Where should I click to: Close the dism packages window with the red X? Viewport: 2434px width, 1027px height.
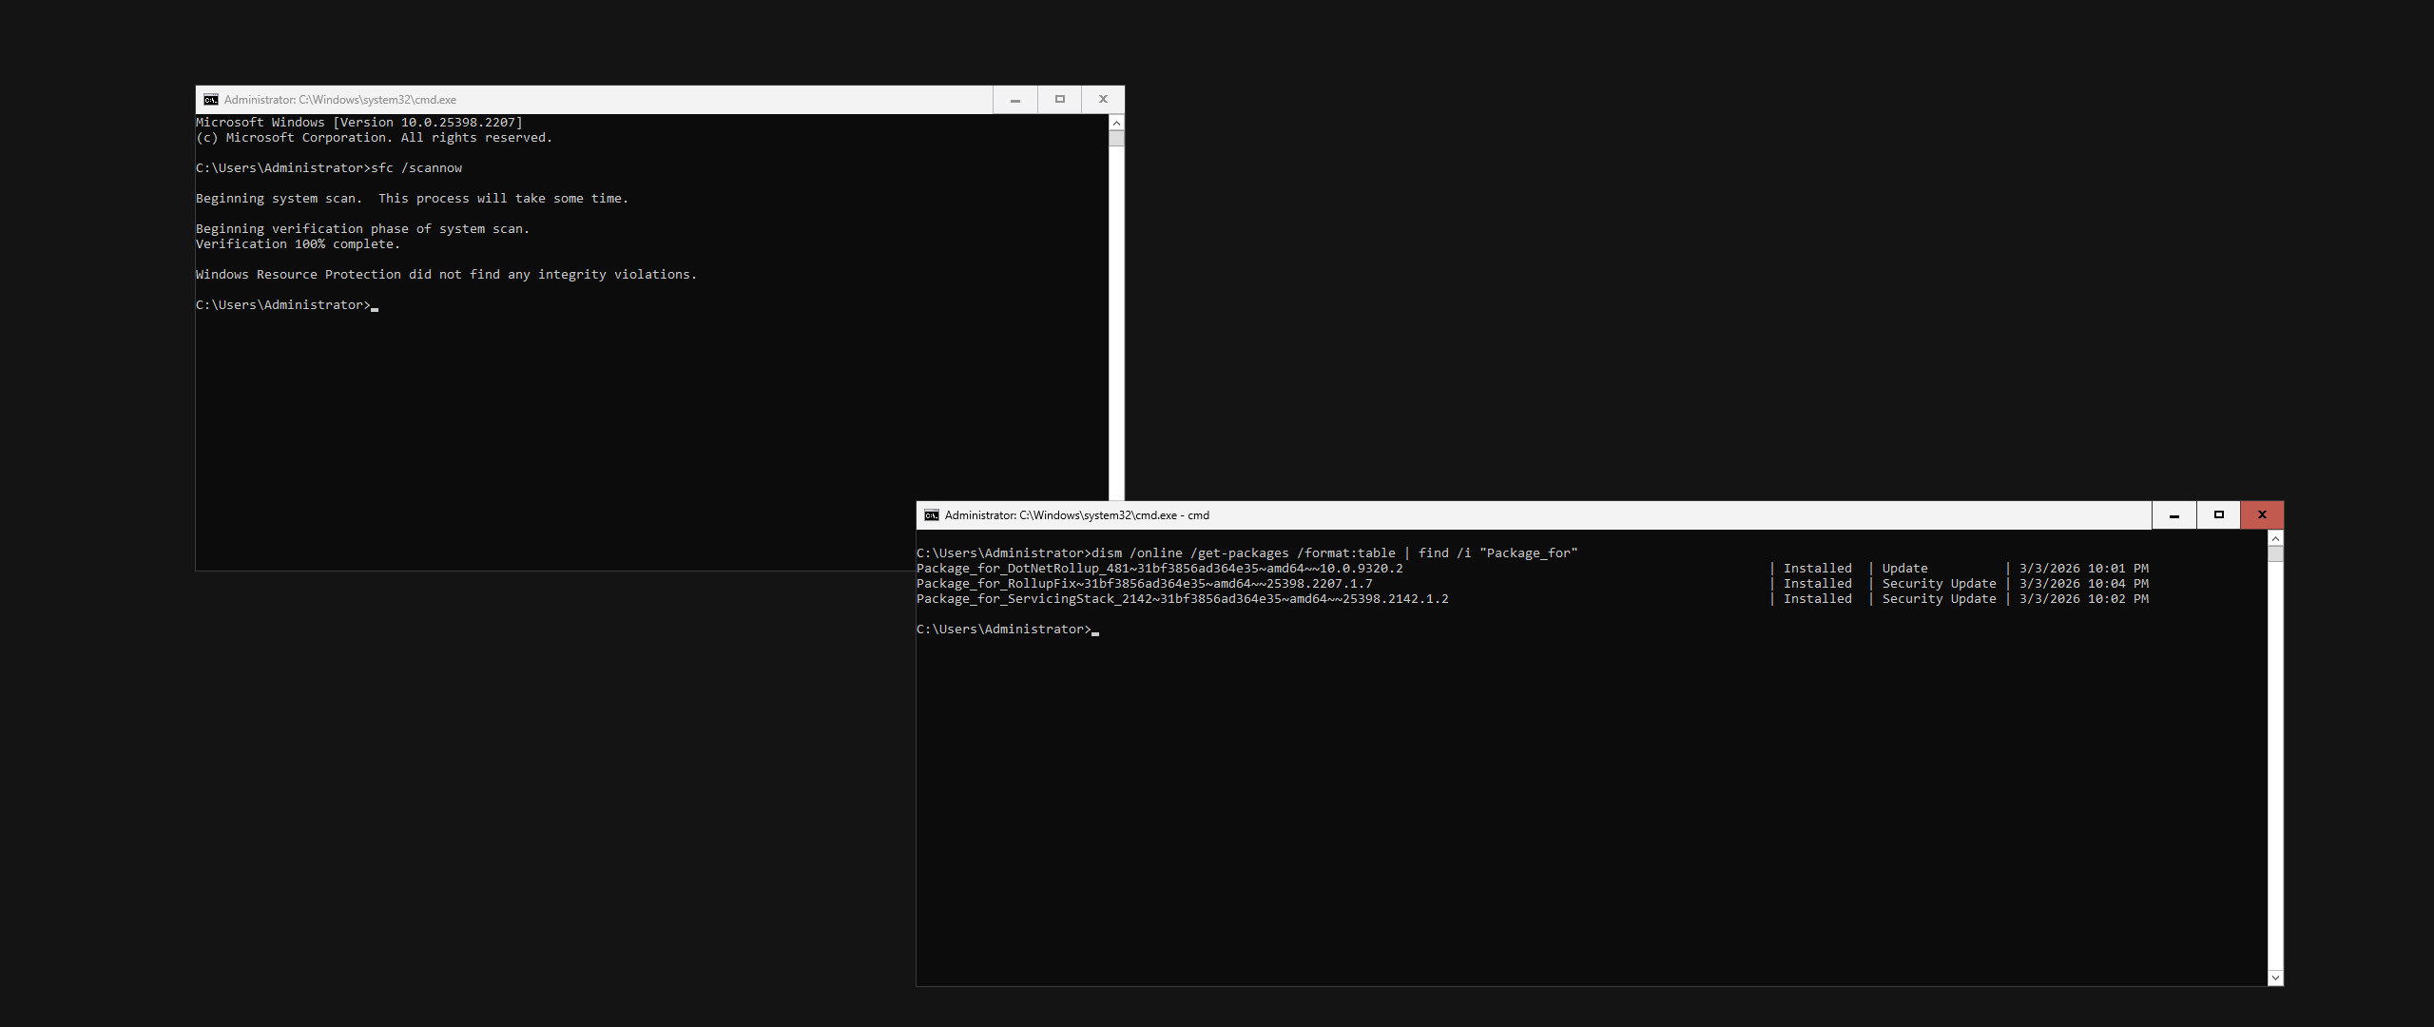point(2262,515)
